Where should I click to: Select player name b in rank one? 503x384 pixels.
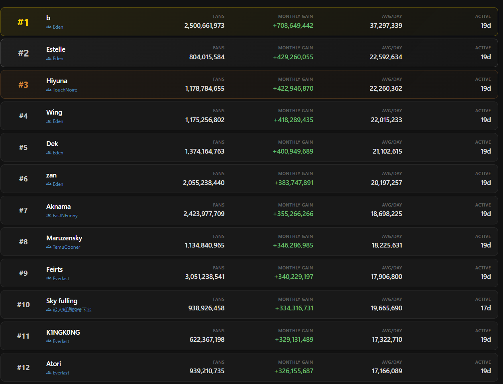[x=48, y=18]
